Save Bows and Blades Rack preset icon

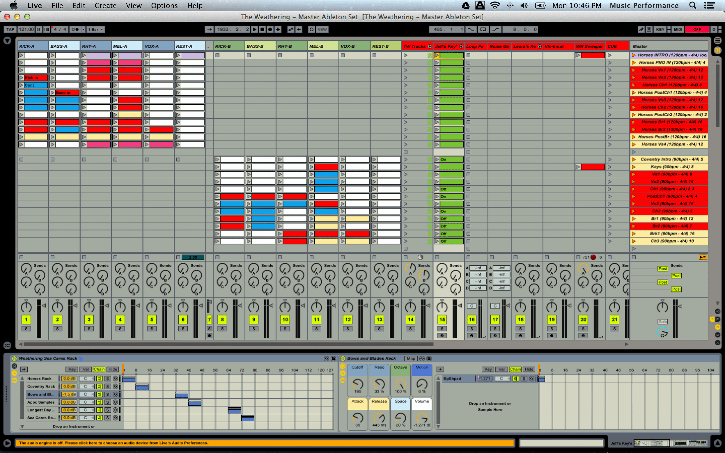pos(429,359)
